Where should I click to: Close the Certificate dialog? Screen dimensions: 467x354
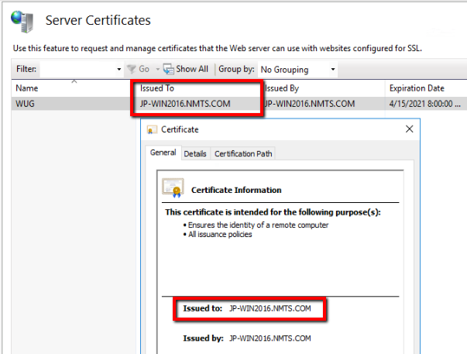tap(409, 129)
